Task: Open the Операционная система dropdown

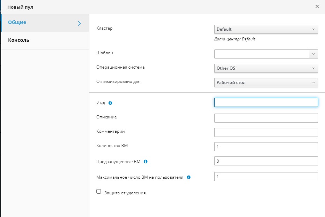Action: pos(266,68)
